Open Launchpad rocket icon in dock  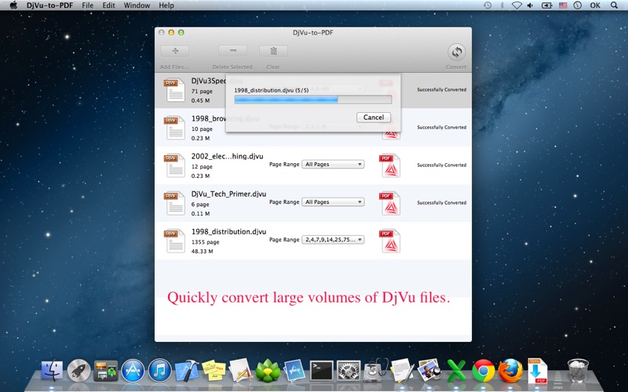click(79, 370)
